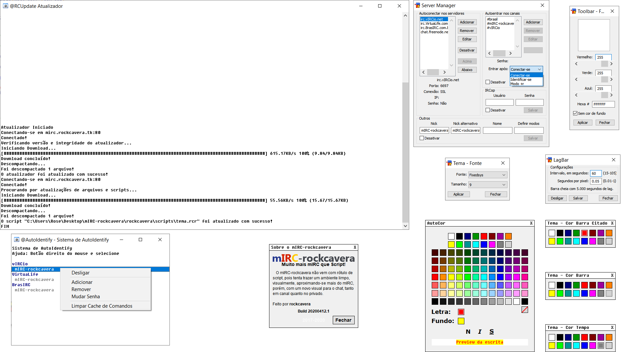627x352 pixels.
Task: Close the Tema - Cor Tempo panel with its X
Action: pos(612,328)
